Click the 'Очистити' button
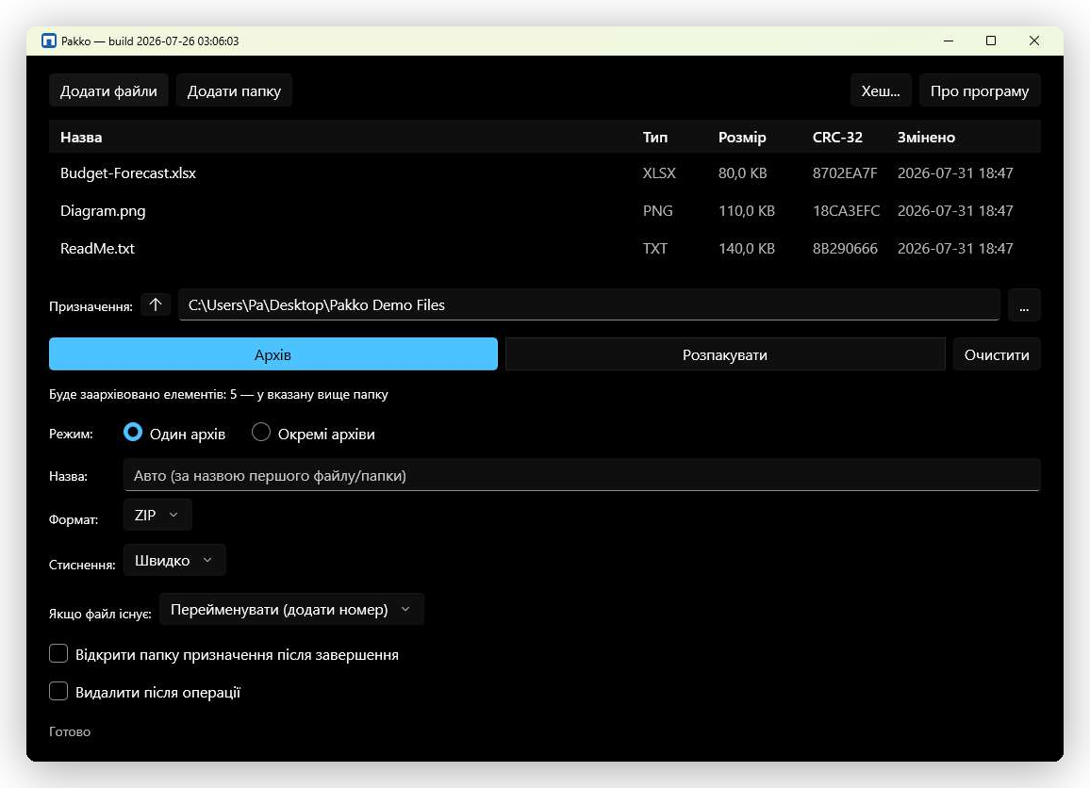The width and height of the screenshot is (1090, 788). [997, 354]
